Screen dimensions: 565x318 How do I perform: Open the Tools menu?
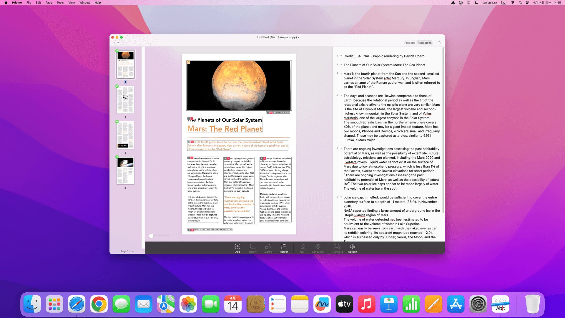pyautogui.click(x=60, y=3)
